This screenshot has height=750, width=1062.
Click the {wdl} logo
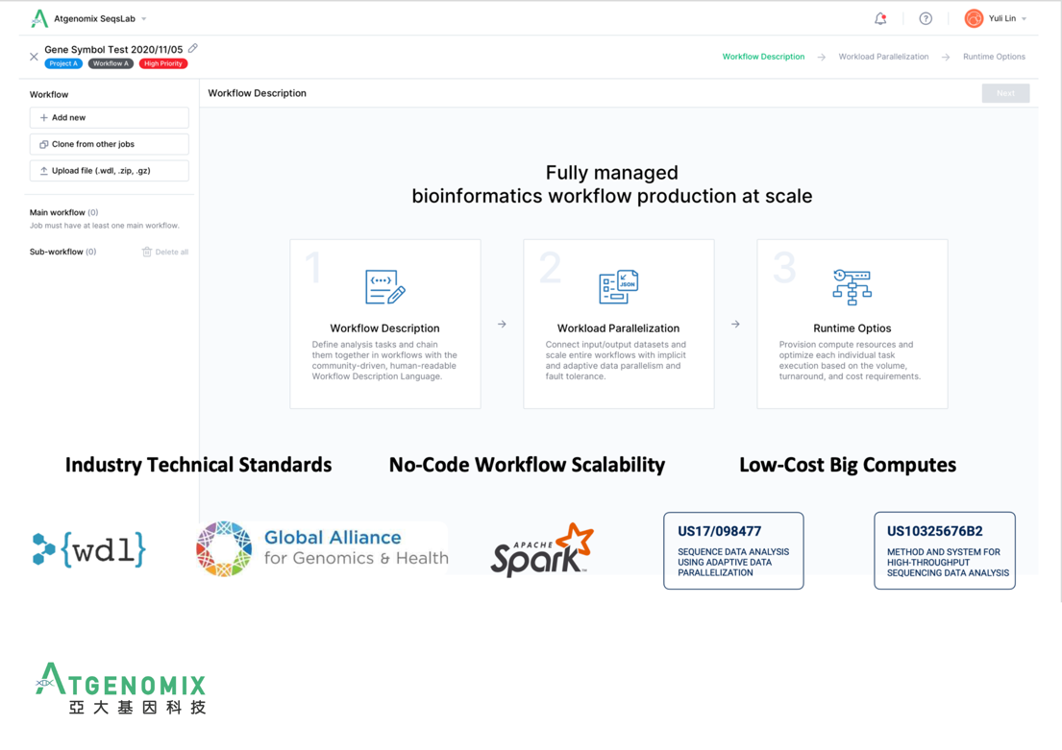pos(88,549)
